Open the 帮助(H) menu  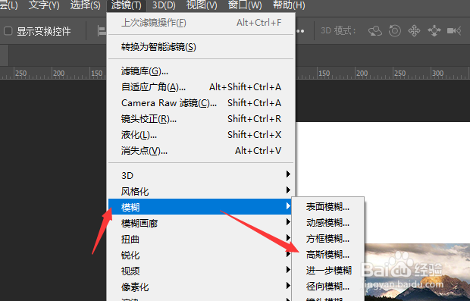289,5
